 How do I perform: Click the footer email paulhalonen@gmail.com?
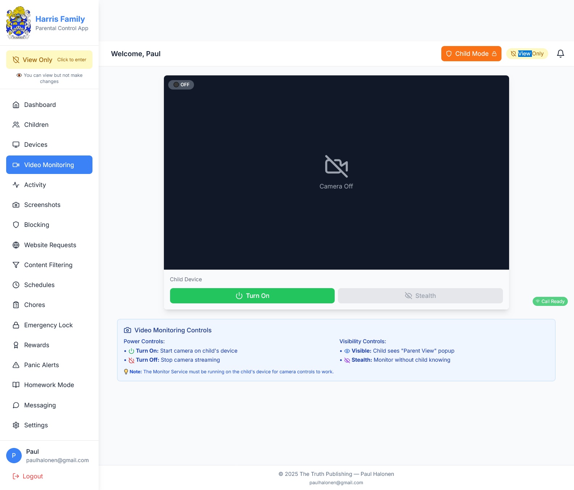point(336,483)
